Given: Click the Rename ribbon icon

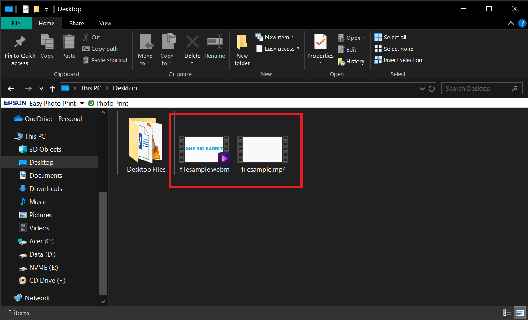Looking at the screenshot, I should tap(215, 42).
